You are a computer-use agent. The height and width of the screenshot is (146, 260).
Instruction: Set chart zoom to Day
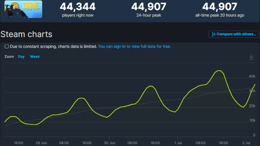click(21, 57)
